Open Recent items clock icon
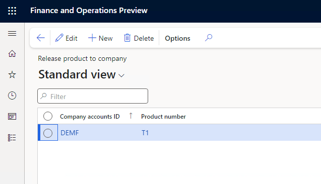The width and height of the screenshot is (321, 184). pyautogui.click(x=12, y=96)
